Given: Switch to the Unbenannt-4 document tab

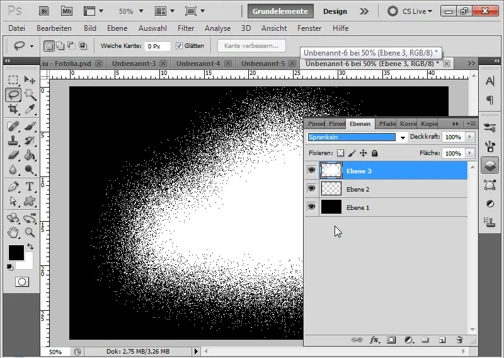Looking at the screenshot, I should pyautogui.click(x=198, y=64).
